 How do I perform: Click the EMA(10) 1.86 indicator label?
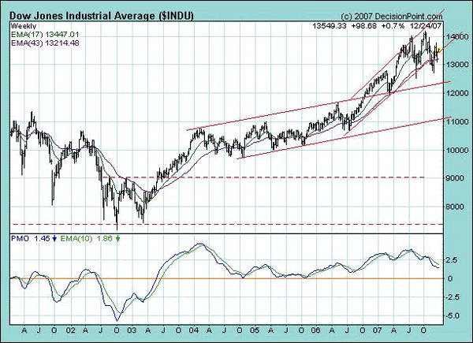[87, 239]
